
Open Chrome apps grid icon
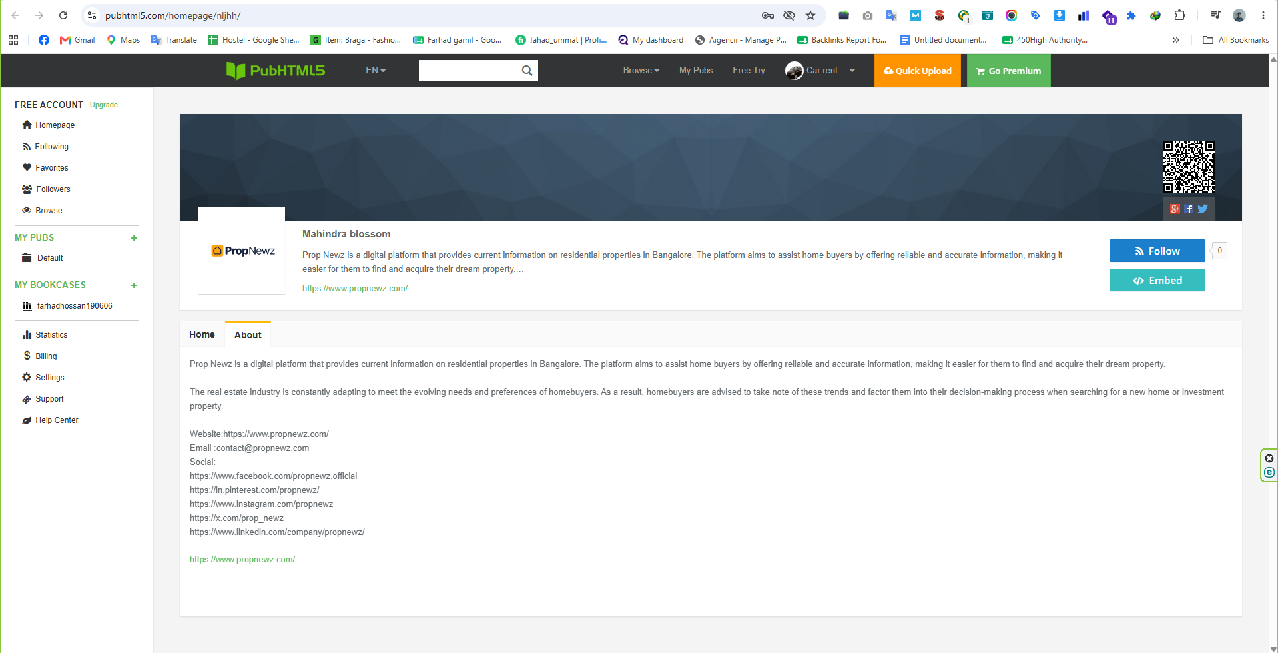[13, 40]
